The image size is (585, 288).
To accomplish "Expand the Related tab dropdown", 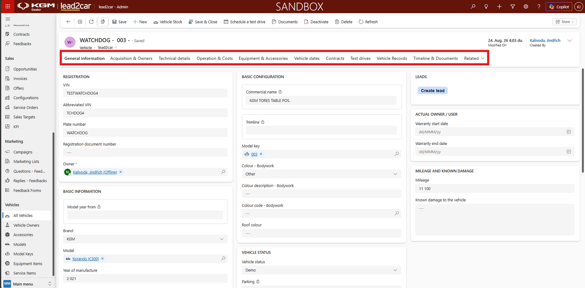I will [474, 58].
